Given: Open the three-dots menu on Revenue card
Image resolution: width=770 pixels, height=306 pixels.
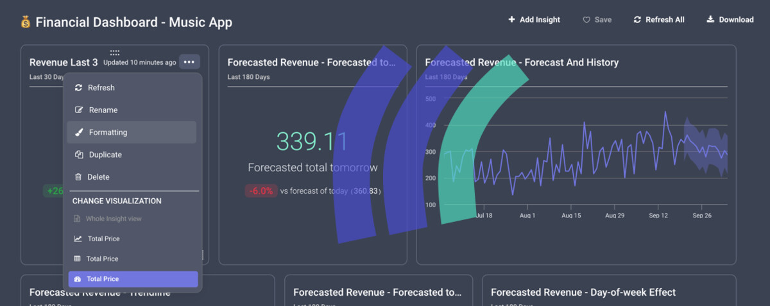Looking at the screenshot, I should click(189, 62).
